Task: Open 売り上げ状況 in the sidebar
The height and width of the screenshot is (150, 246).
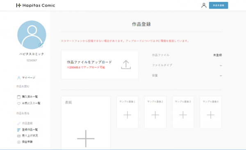Action: 30,136
